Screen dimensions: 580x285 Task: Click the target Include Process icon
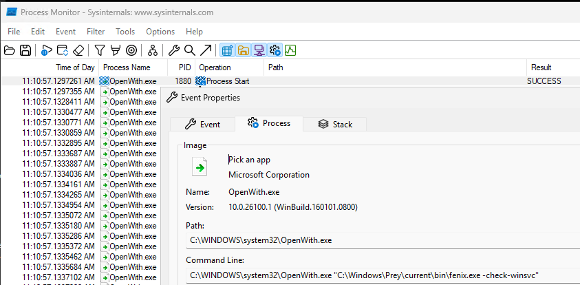point(131,50)
